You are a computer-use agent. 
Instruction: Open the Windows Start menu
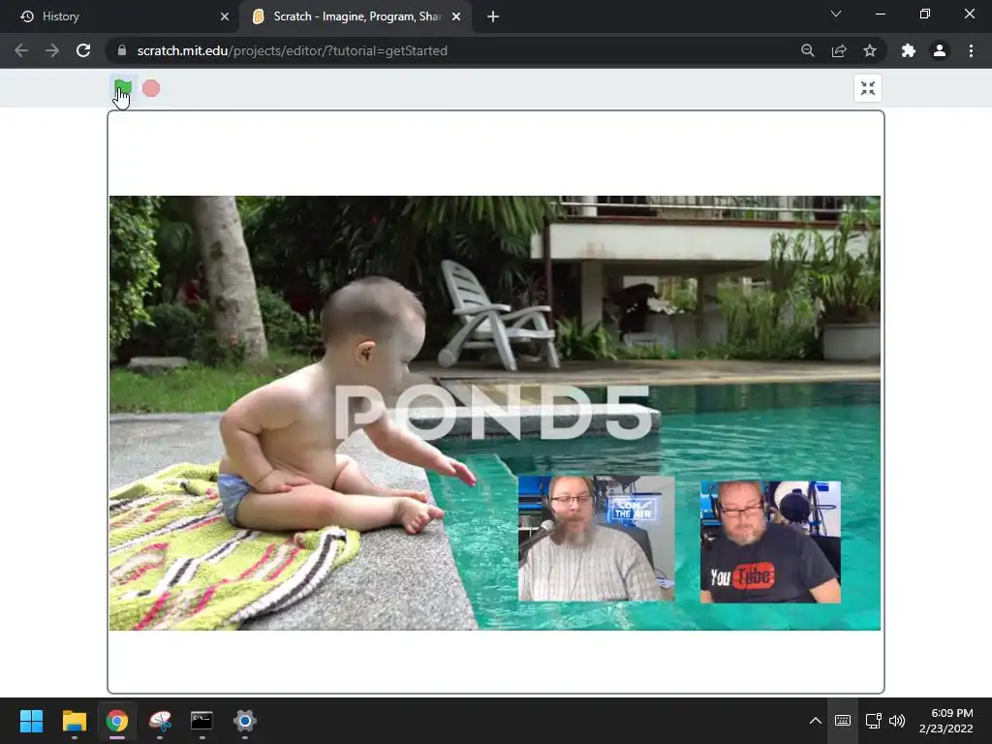click(x=31, y=721)
